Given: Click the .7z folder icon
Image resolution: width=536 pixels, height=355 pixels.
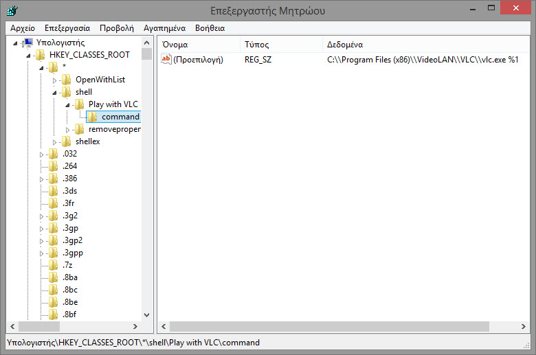Looking at the screenshot, I should click(x=54, y=265).
